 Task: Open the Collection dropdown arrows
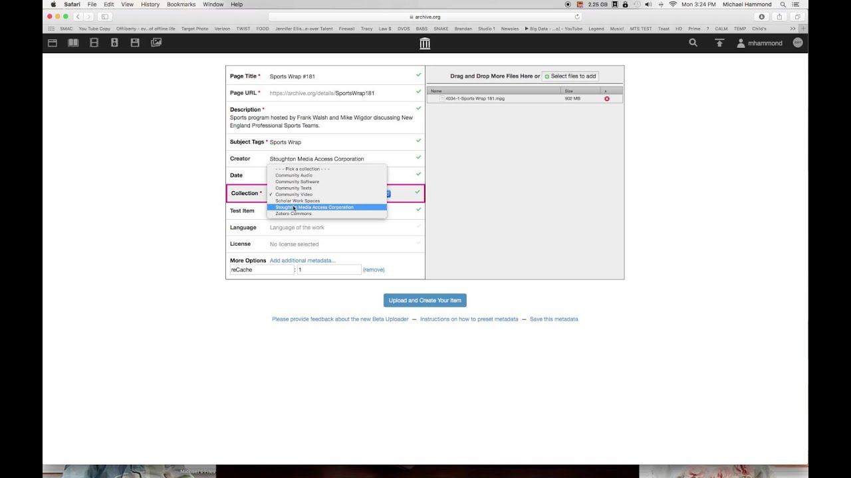[388, 194]
